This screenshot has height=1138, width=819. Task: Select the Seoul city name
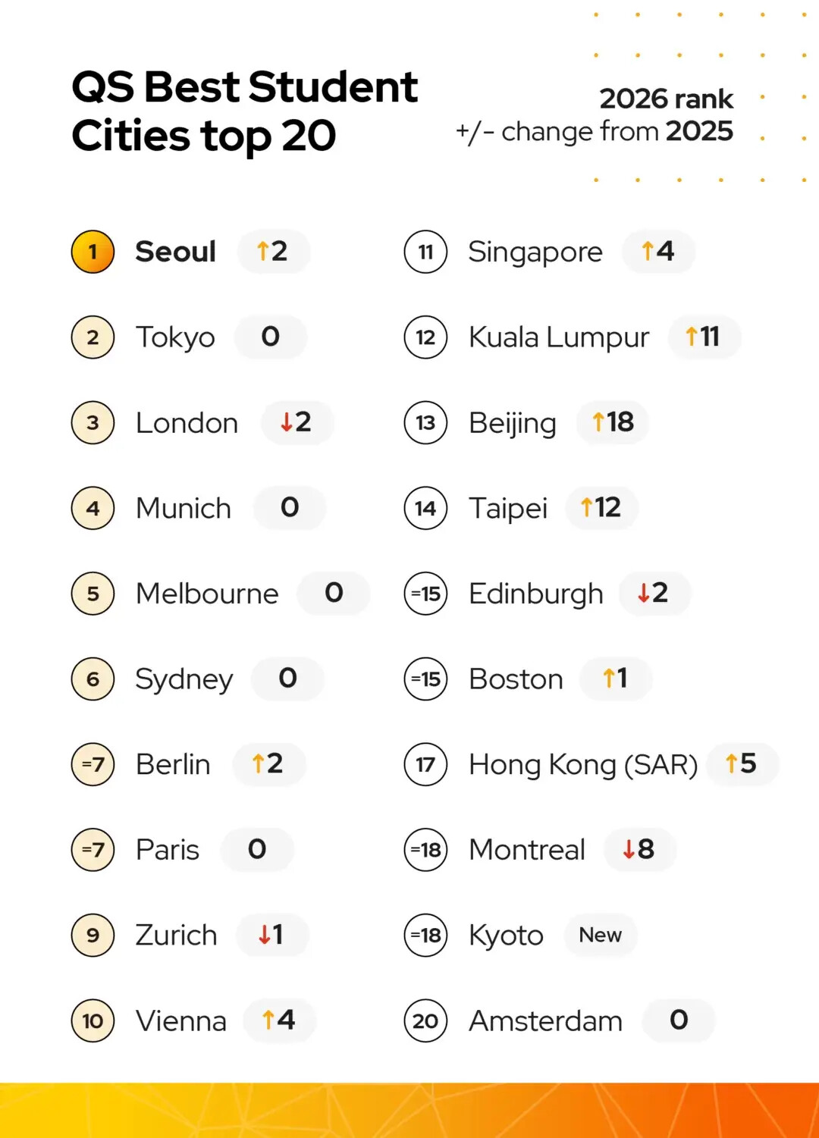[x=175, y=252]
